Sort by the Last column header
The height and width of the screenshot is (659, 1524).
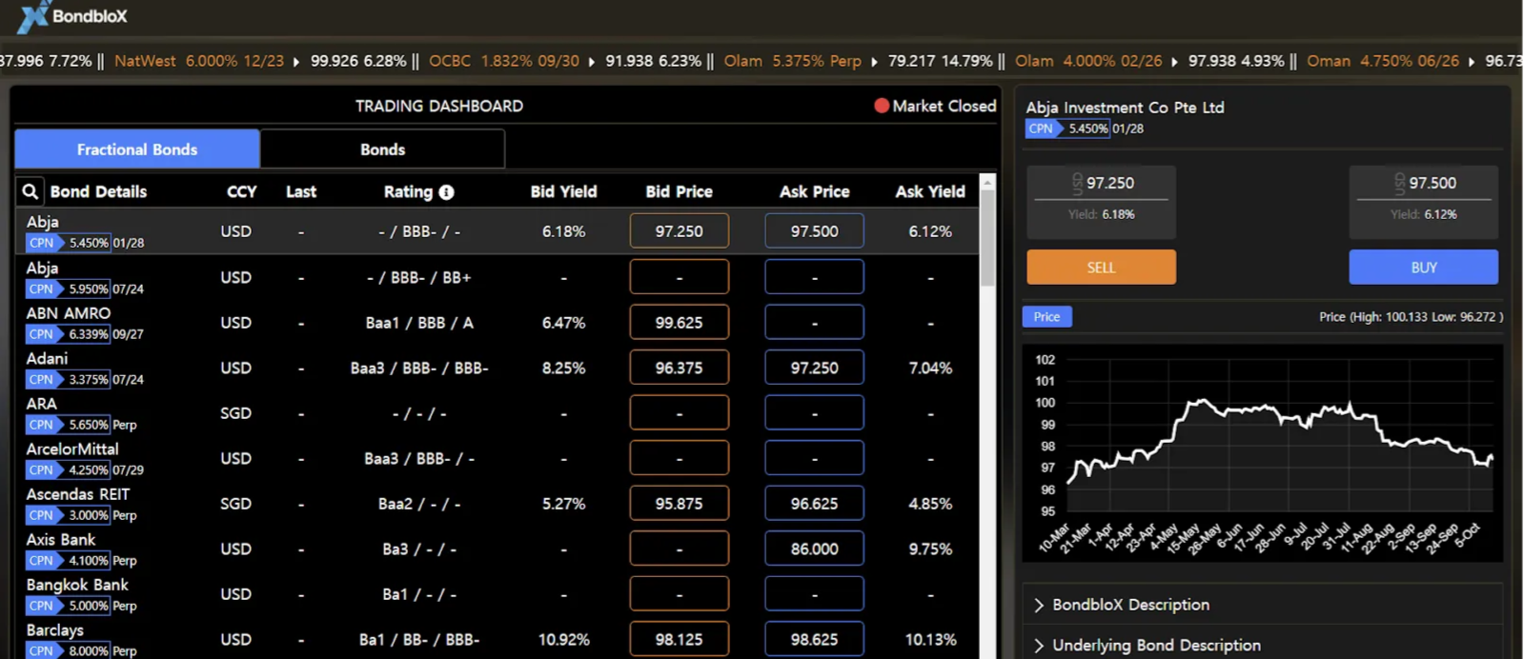click(x=301, y=191)
